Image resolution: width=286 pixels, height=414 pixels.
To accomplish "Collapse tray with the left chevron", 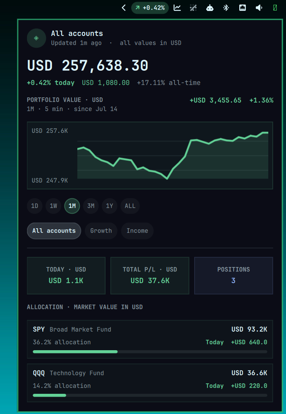I will click(x=124, y=8).
